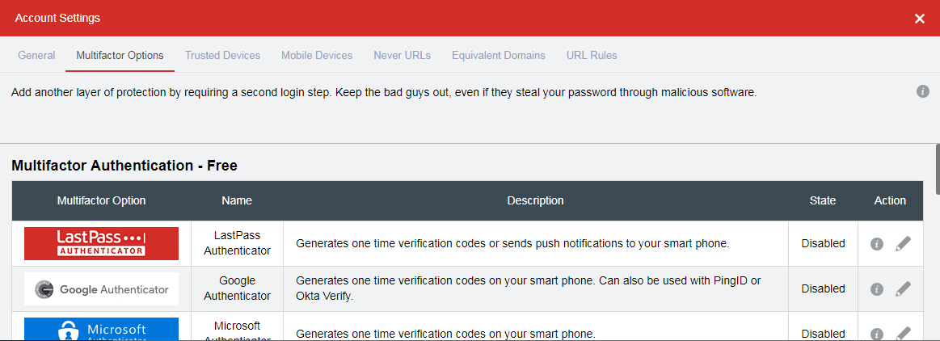Screen dimensions: 940x341
Task: Click the vertical scrollbar thumb
Action: (x=938, y=169)
